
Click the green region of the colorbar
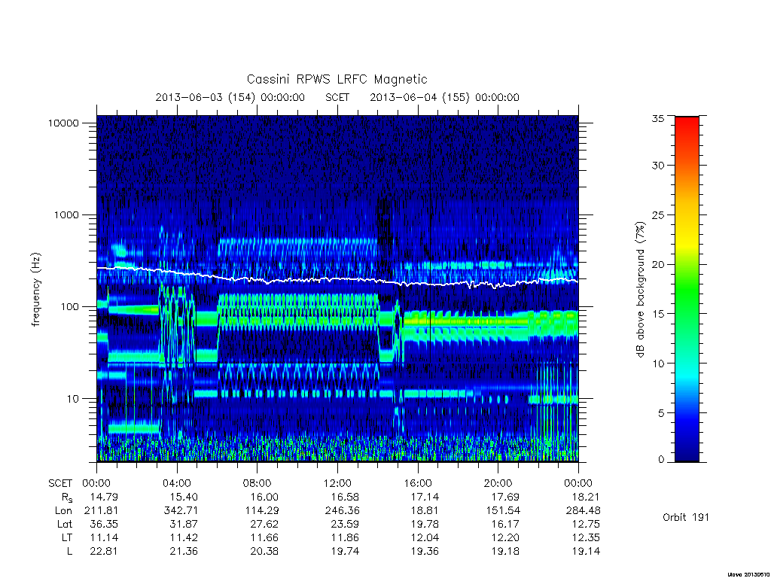tap(687, 295)
